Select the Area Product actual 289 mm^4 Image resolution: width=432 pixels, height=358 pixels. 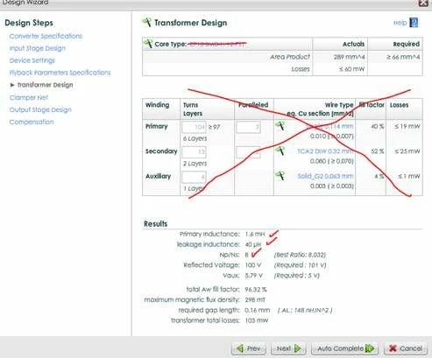349,57
